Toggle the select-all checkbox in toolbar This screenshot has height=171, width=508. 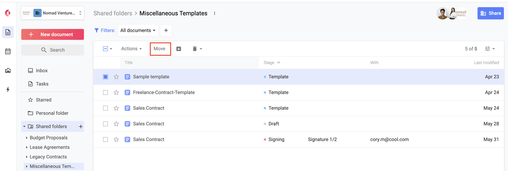pos(105,49)
